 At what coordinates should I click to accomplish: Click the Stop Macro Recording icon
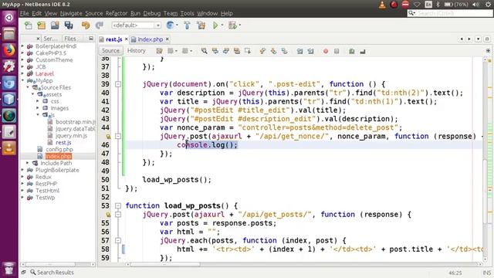tap(337, 51)
